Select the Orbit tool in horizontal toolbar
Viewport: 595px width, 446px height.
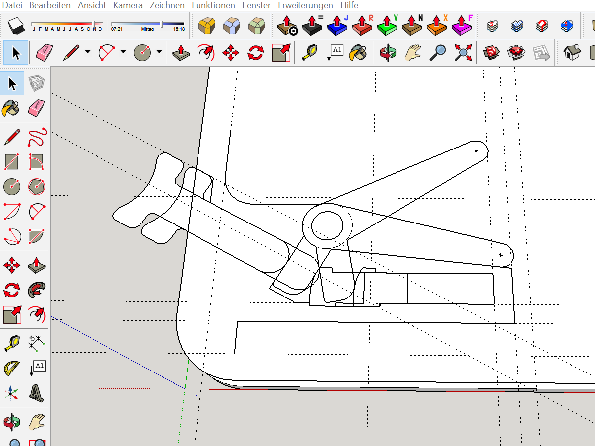[x=388, y=52]
